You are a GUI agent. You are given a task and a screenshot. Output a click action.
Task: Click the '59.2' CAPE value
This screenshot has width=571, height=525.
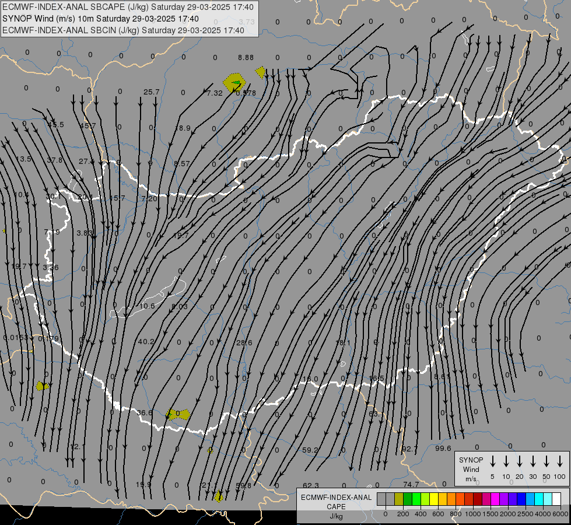click(x=310, y=450)
